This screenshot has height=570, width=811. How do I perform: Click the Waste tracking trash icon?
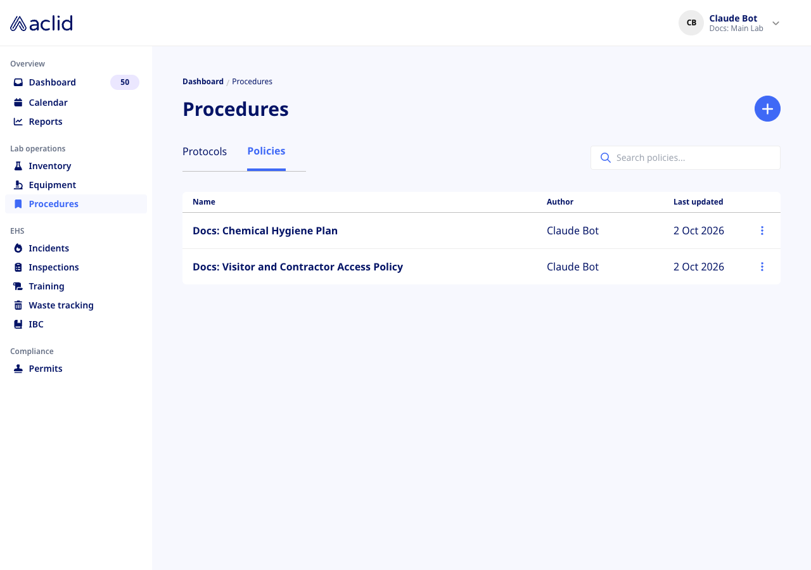(18, 305)
